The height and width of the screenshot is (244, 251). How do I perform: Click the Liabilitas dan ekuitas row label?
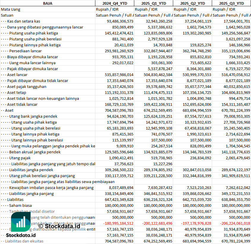[x=24, y=241]
